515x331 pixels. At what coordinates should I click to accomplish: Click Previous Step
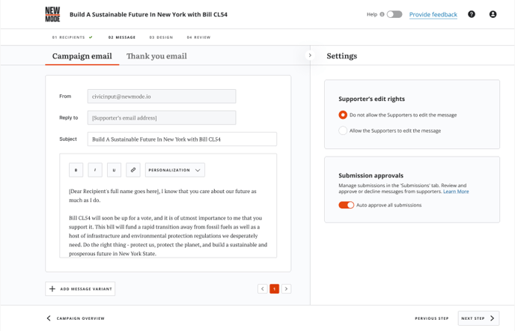[x=432, y=318]
